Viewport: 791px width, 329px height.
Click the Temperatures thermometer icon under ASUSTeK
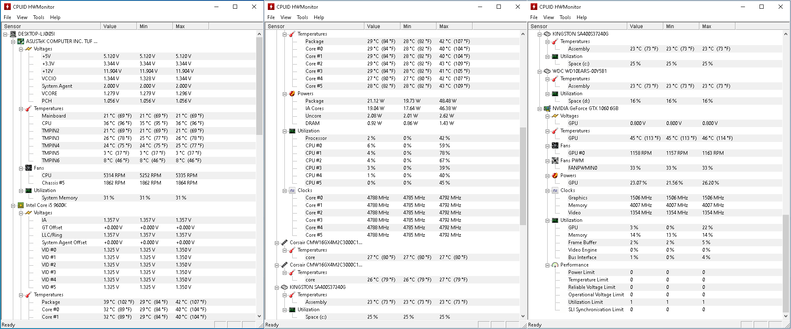[x=29, y=108]
